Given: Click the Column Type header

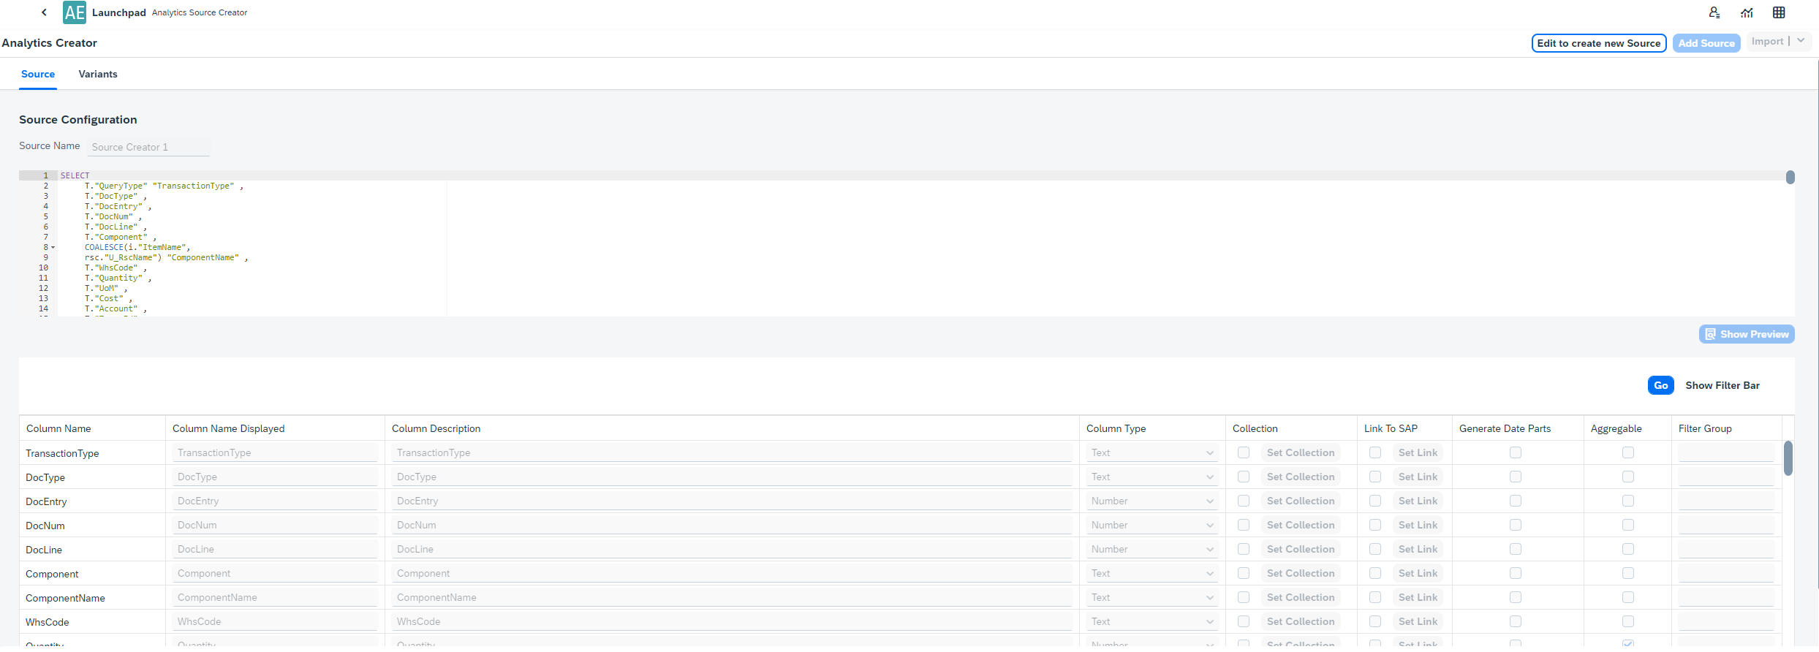Looking at the screenshot, I should tap(1116, 429).
